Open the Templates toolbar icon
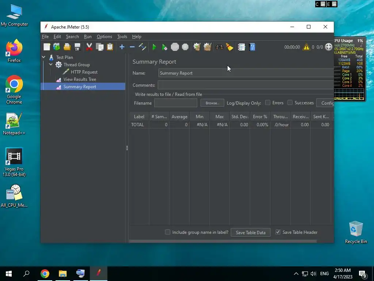 pos(57,47)
